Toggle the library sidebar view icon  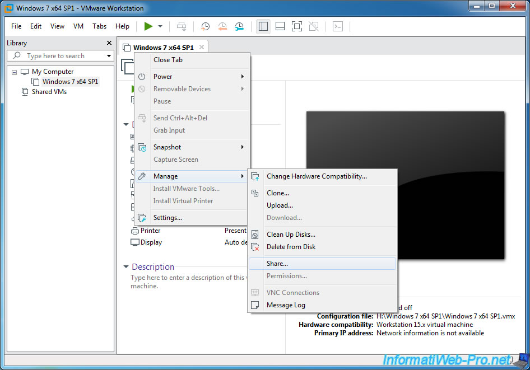pos(263,26)
